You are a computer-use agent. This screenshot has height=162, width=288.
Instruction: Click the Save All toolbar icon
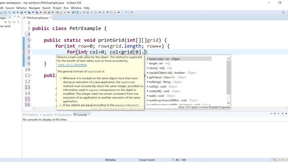(x=5, y=13)
